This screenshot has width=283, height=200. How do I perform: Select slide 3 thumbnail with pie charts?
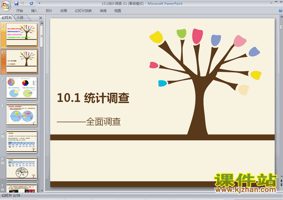(x=22, y=88)
